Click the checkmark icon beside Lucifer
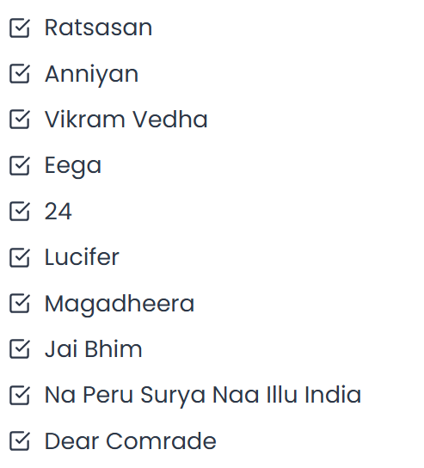The height and width of the screenshot is (468, 424). [x=20, y=257]
